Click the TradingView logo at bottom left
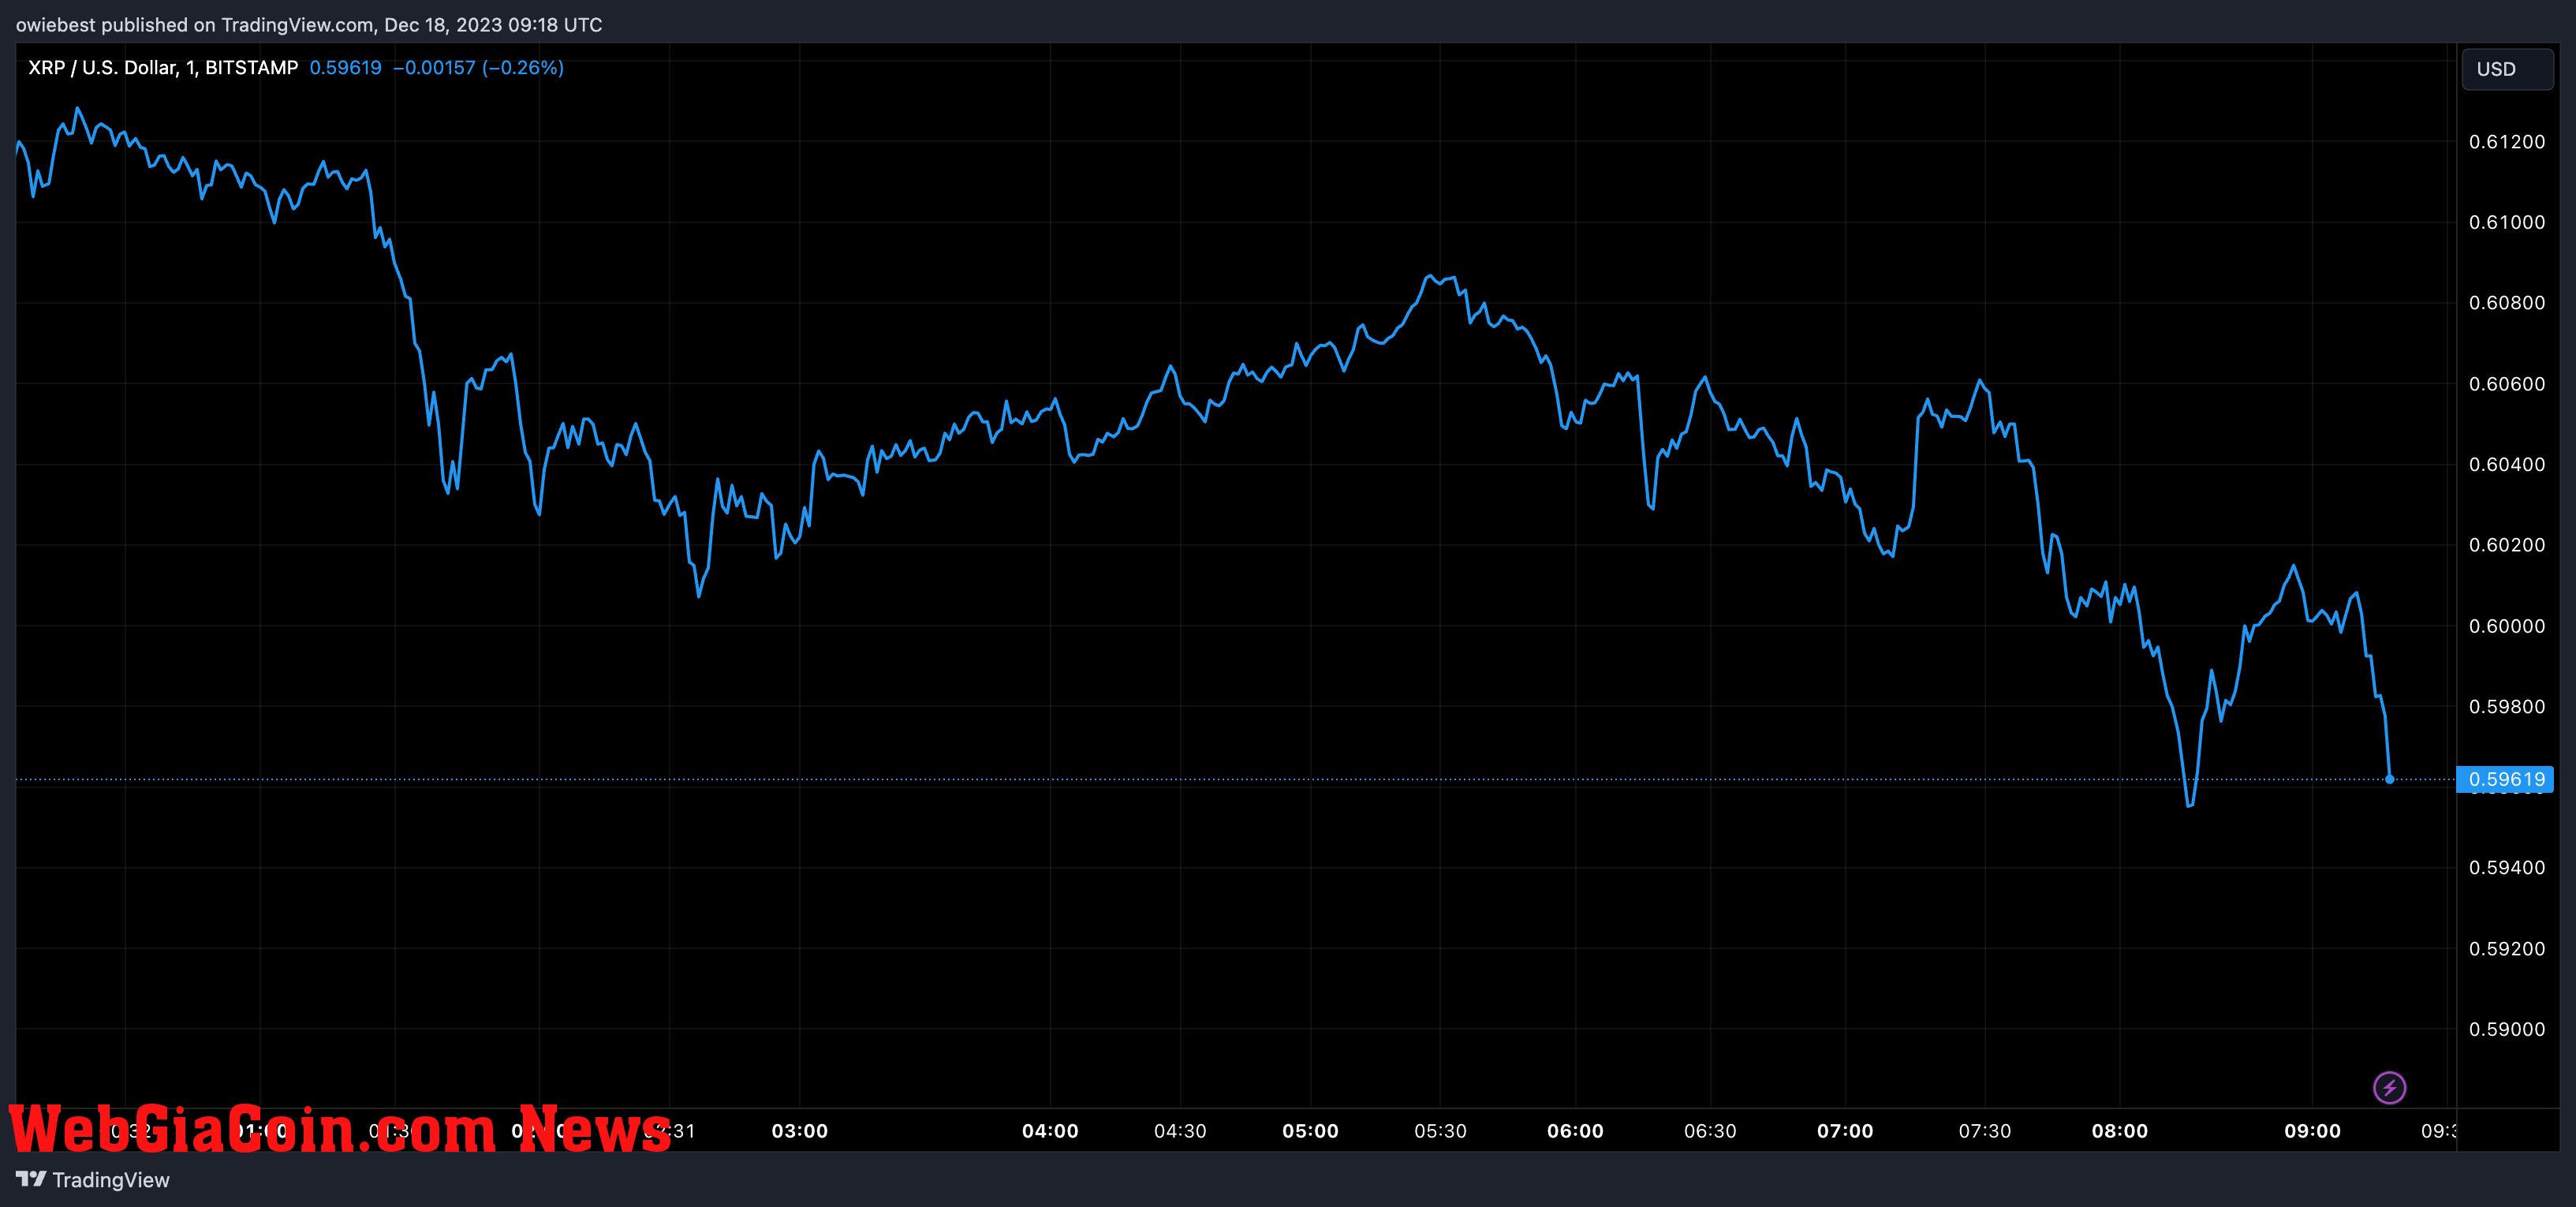The image size is (2576, 1207). tap(93, 1180)
